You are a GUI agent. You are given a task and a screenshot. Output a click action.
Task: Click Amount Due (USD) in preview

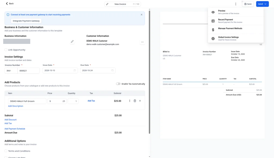tap(233, 95)
